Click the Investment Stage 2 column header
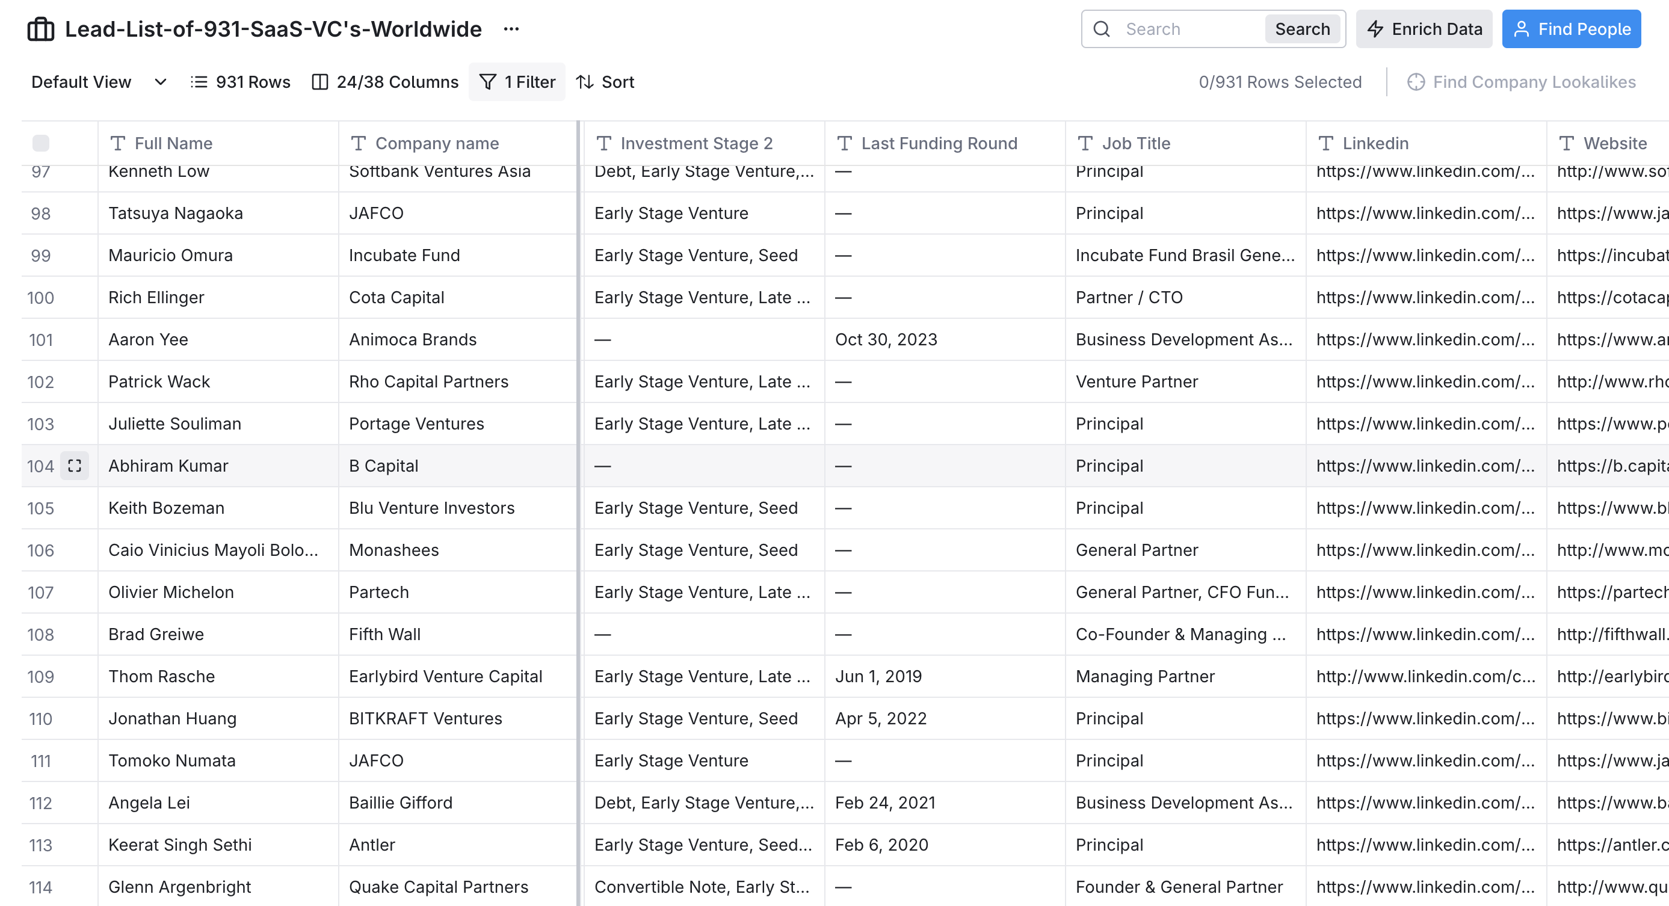Viewport: 1669px width, 906px height. pos(696,143)
